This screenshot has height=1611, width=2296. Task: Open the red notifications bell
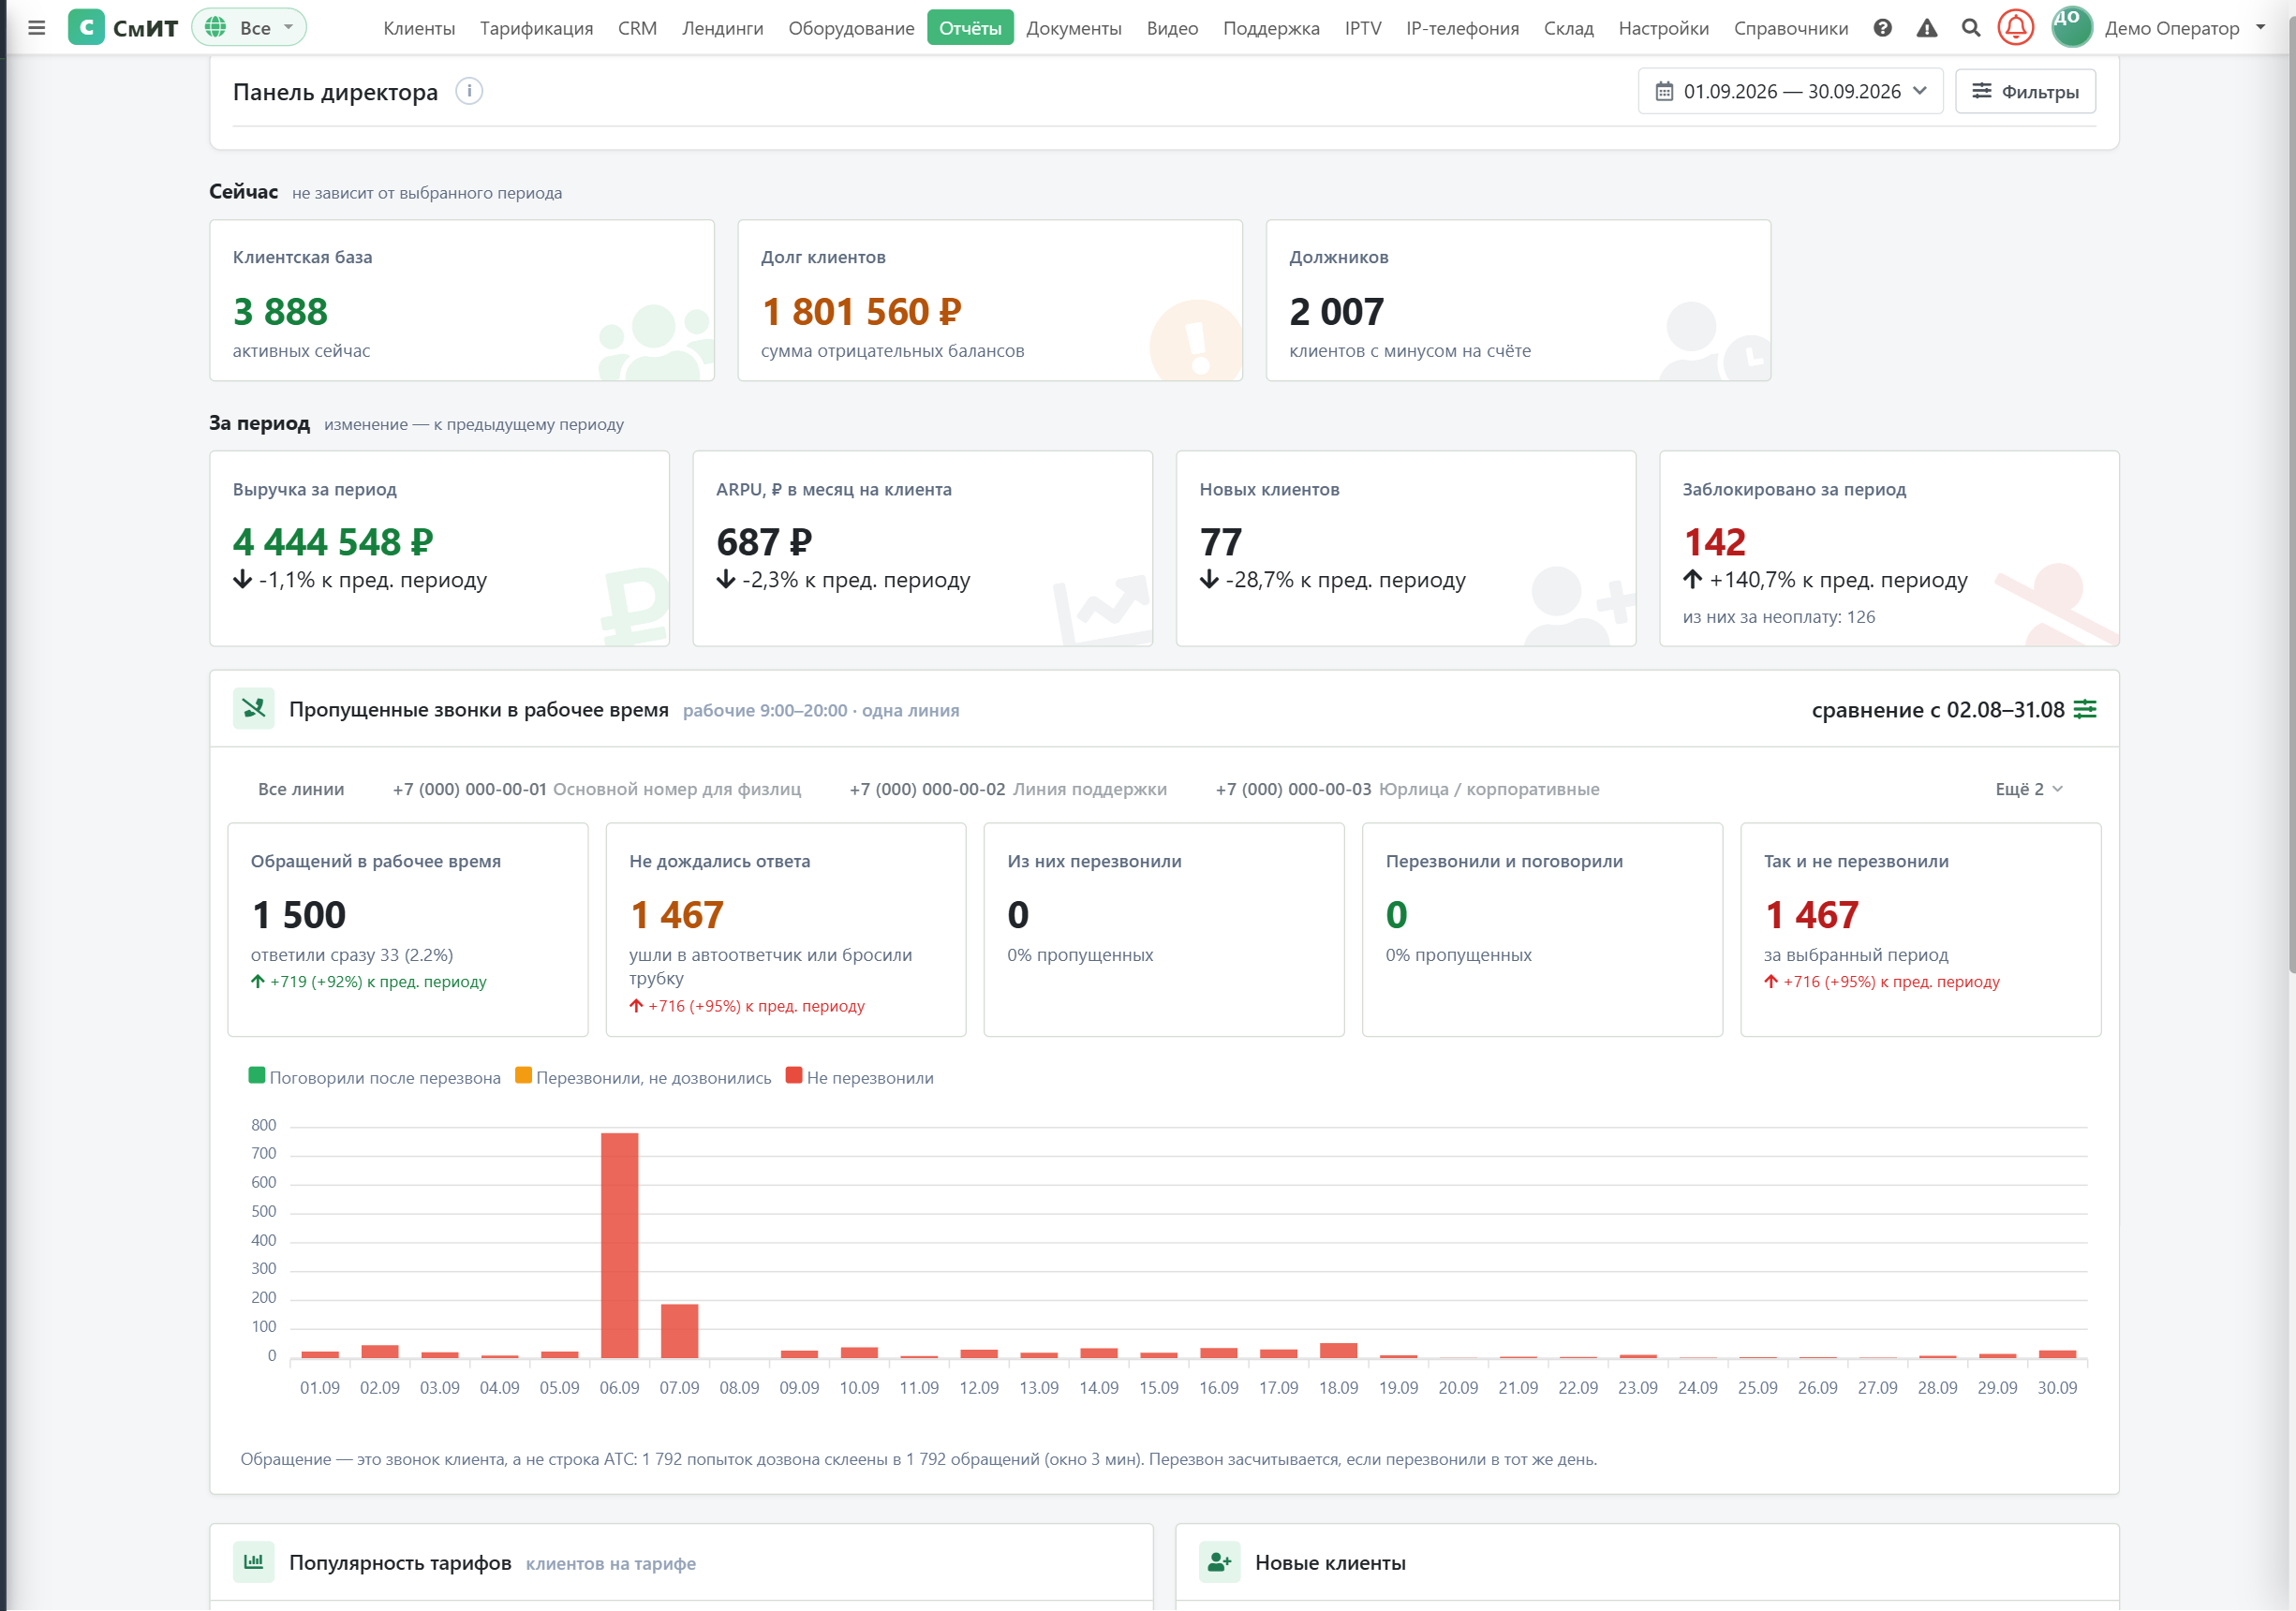click(x=2016, y=27)
